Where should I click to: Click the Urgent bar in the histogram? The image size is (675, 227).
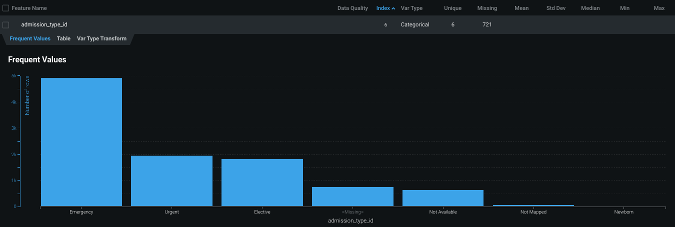171,181
